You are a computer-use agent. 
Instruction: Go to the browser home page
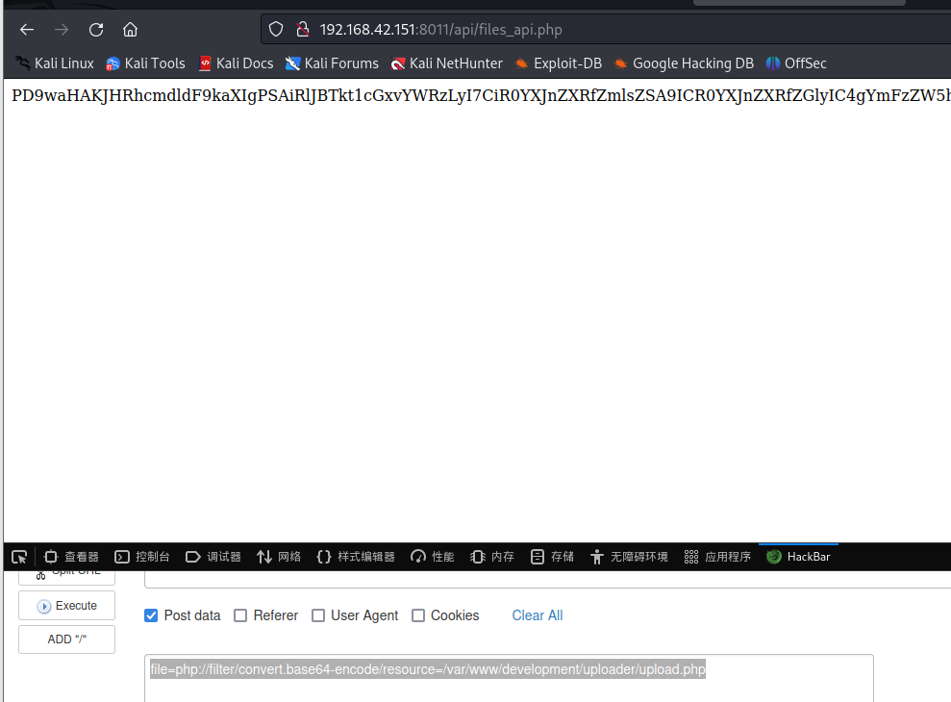pos(130,29)
